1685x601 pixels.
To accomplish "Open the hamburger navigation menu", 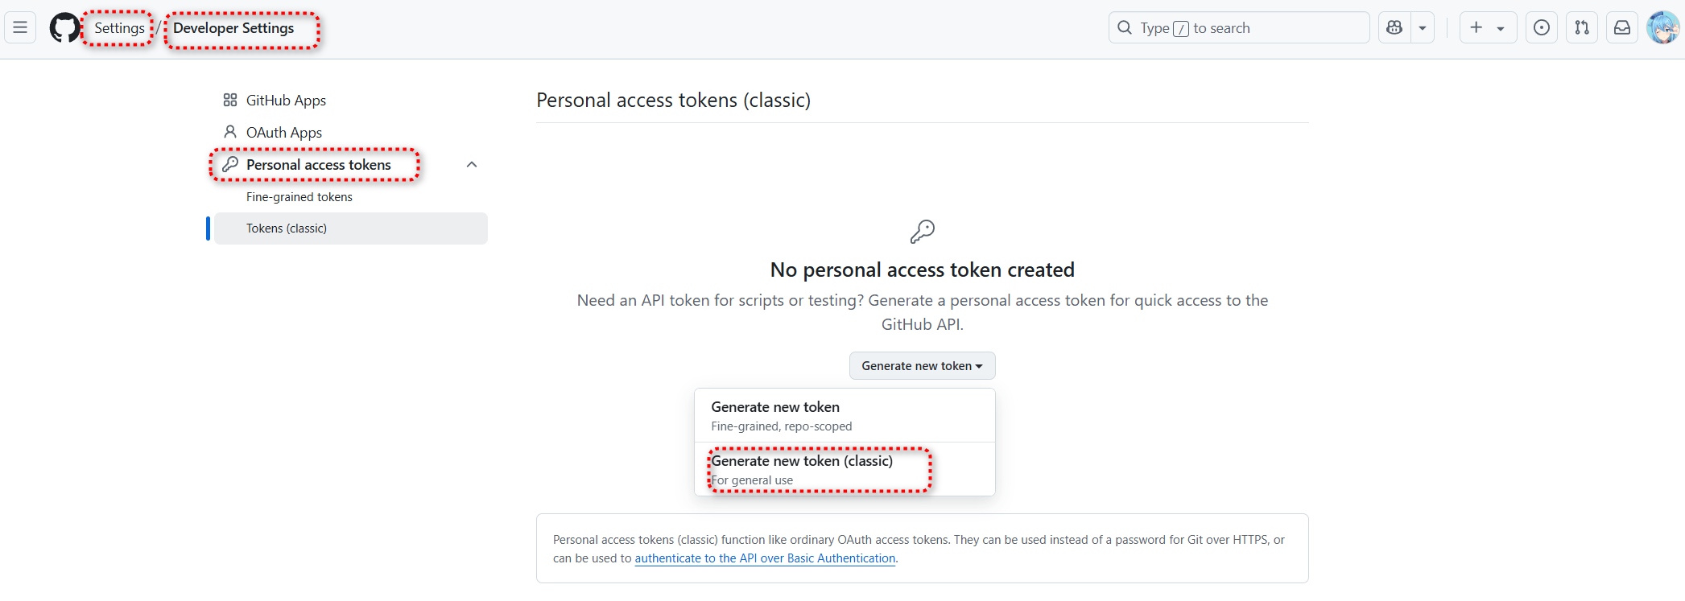I will tap(20, 27).
